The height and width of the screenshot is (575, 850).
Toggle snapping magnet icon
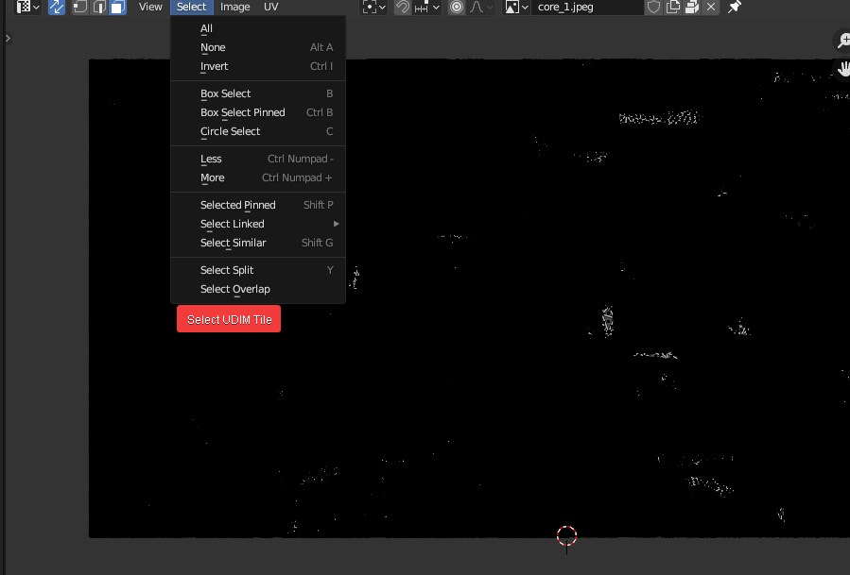[x=402, y=7]
